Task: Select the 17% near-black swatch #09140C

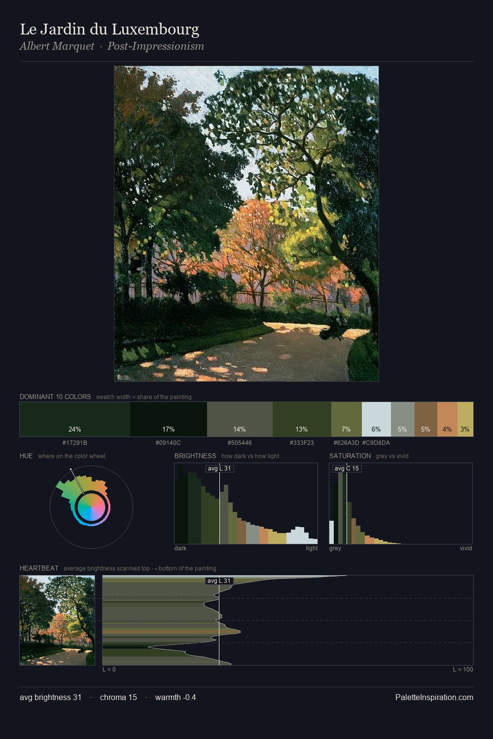Action: point(169,419)
